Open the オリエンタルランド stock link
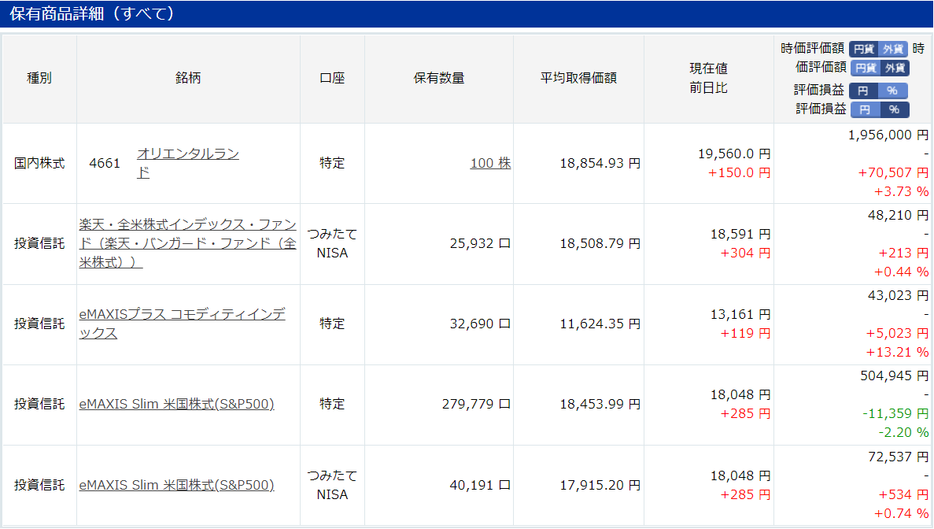Viewport: 934px width, 529px height. coord(187,163)
